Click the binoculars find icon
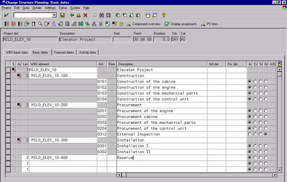This screenshot has height=182, width=287. click(x=102, y=15)
